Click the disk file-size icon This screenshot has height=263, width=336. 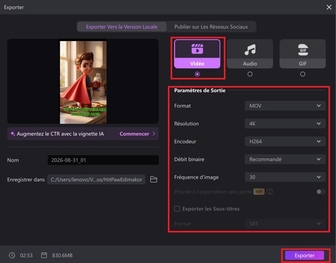pos(44,255)
